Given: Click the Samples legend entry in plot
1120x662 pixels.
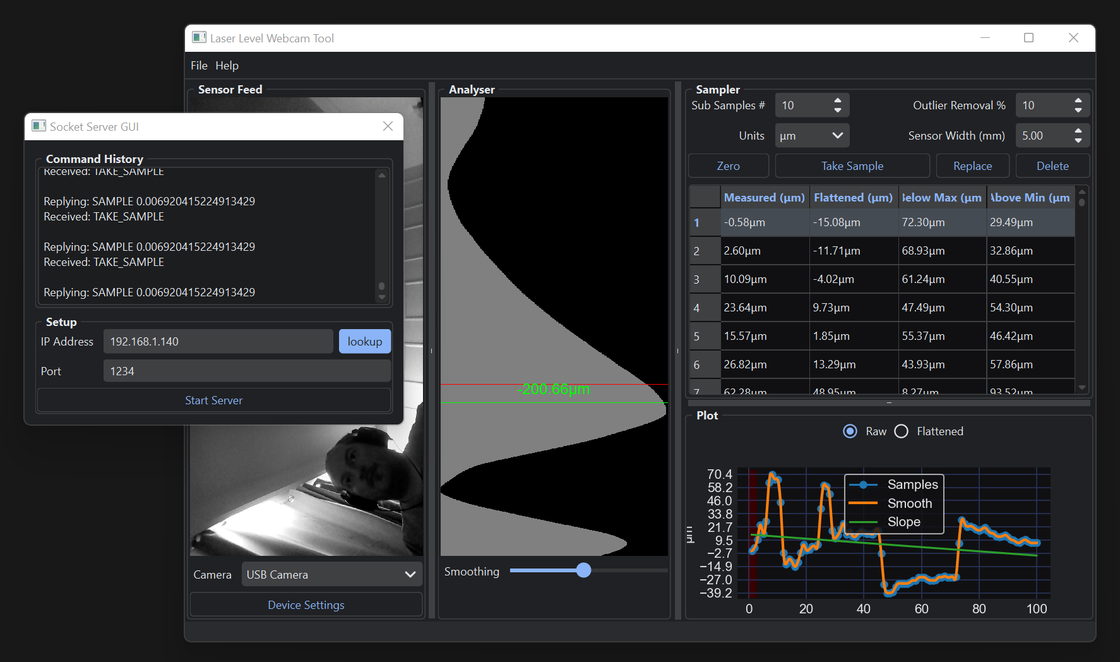Looking at the screenshot, I should 894,484.
